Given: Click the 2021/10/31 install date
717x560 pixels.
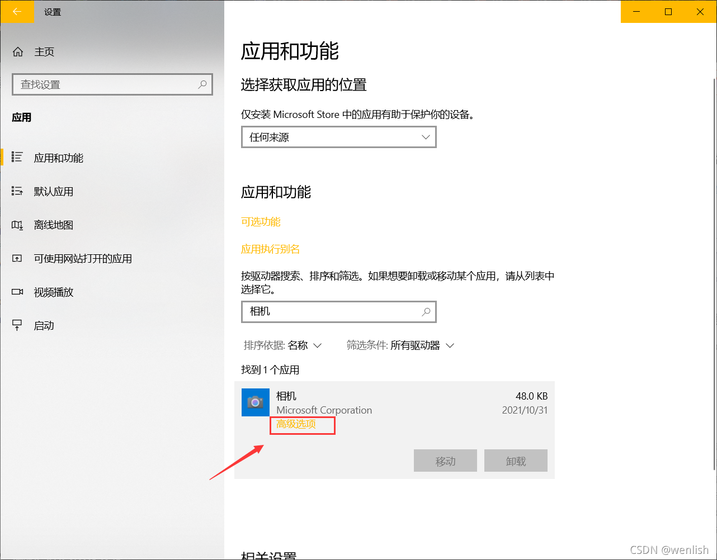Looking at the screenshot, I should 525,410.
